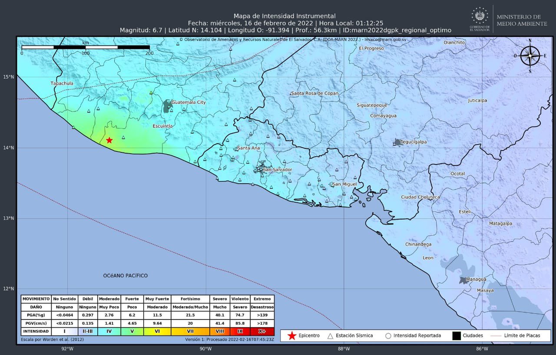Click the San Miguel city label
Viewport: 556px width, 355px height.
pos(344,184)
